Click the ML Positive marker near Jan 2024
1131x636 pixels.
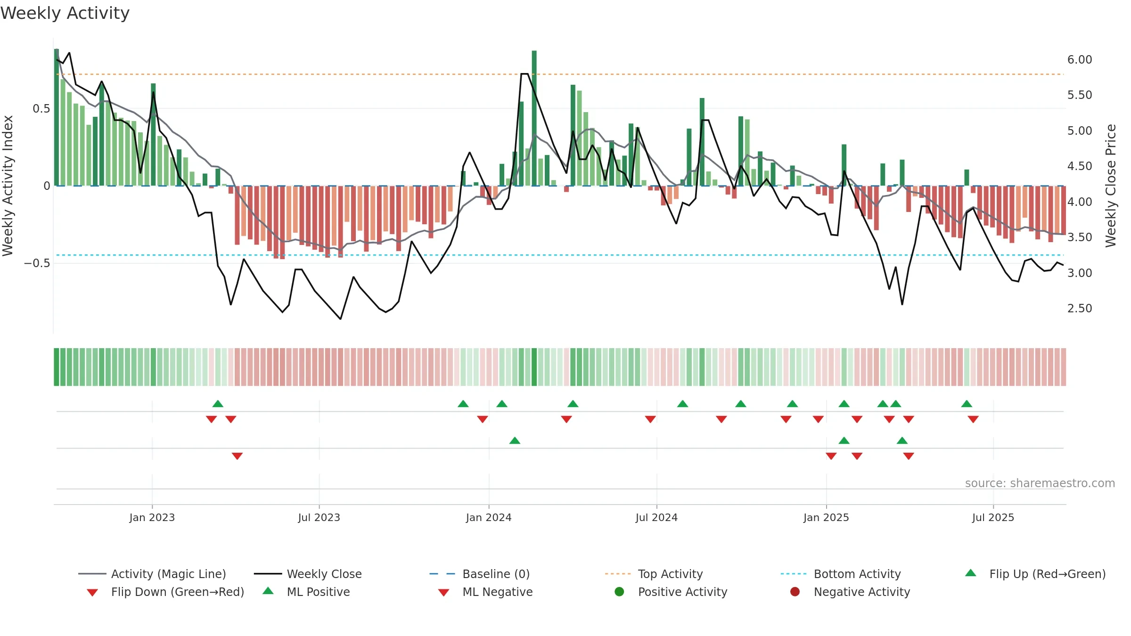[515, 440]
